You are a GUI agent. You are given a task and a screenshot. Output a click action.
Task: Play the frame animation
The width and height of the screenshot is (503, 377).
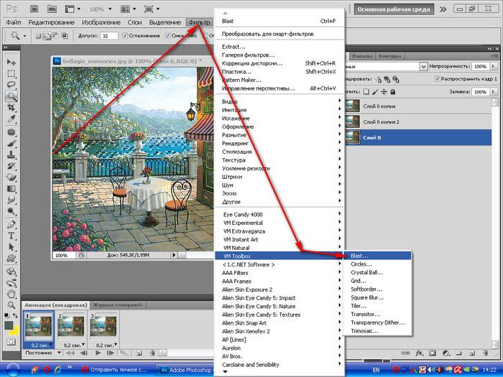click(x=98, y=353)
